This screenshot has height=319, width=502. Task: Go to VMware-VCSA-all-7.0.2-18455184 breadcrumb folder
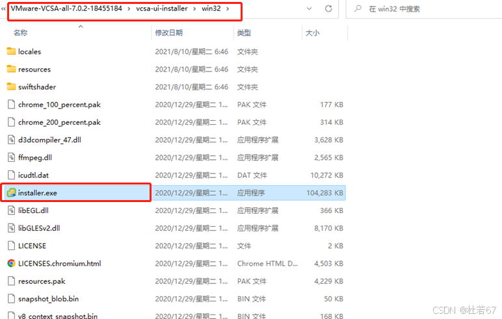[x=66, y=8]
